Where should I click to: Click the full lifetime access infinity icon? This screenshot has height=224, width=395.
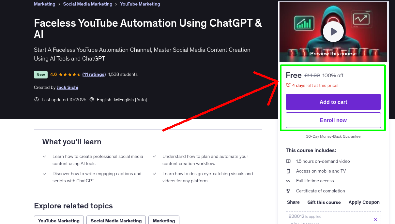tap(288, 181)
